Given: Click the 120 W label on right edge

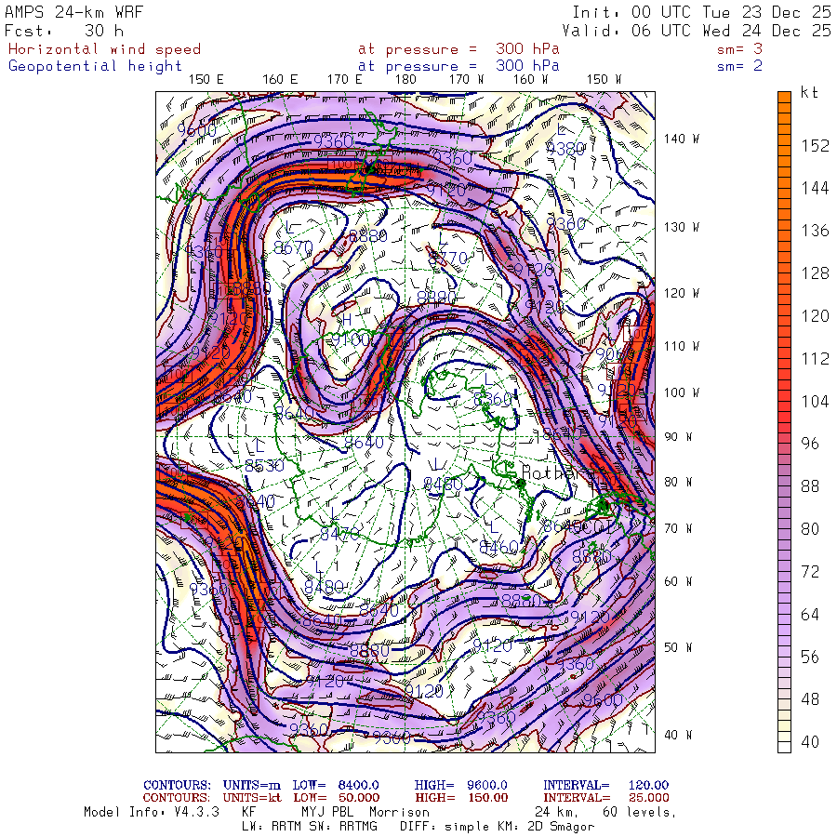Looking at the screenshot, I should coord(682,294).
